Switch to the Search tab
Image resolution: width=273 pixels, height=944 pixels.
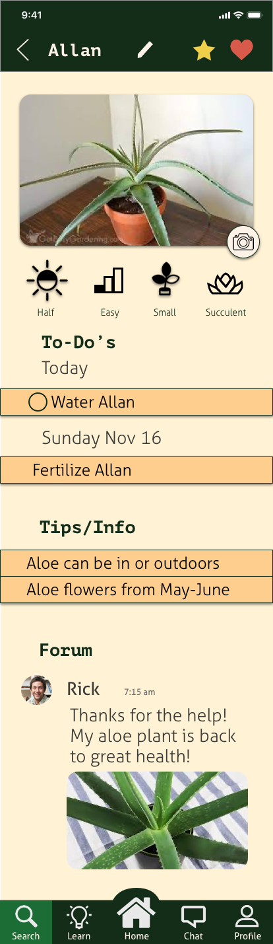(x=26, y=922)
